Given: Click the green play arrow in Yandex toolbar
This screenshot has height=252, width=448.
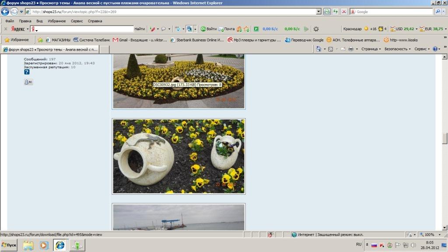Looking at the screenshot, I should 306,29.
